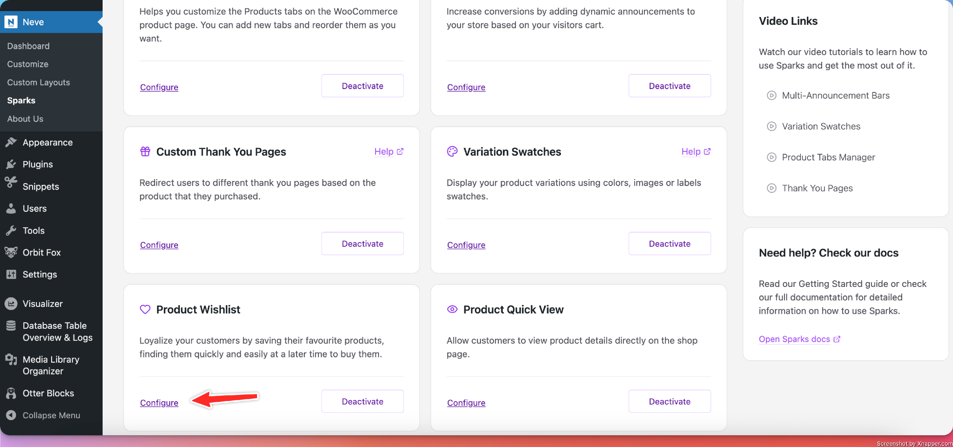The width and height of the screenshot is (953, 447).
Task: Open the Appearance menu via its paintbrush icon
Action: point(11,142)
